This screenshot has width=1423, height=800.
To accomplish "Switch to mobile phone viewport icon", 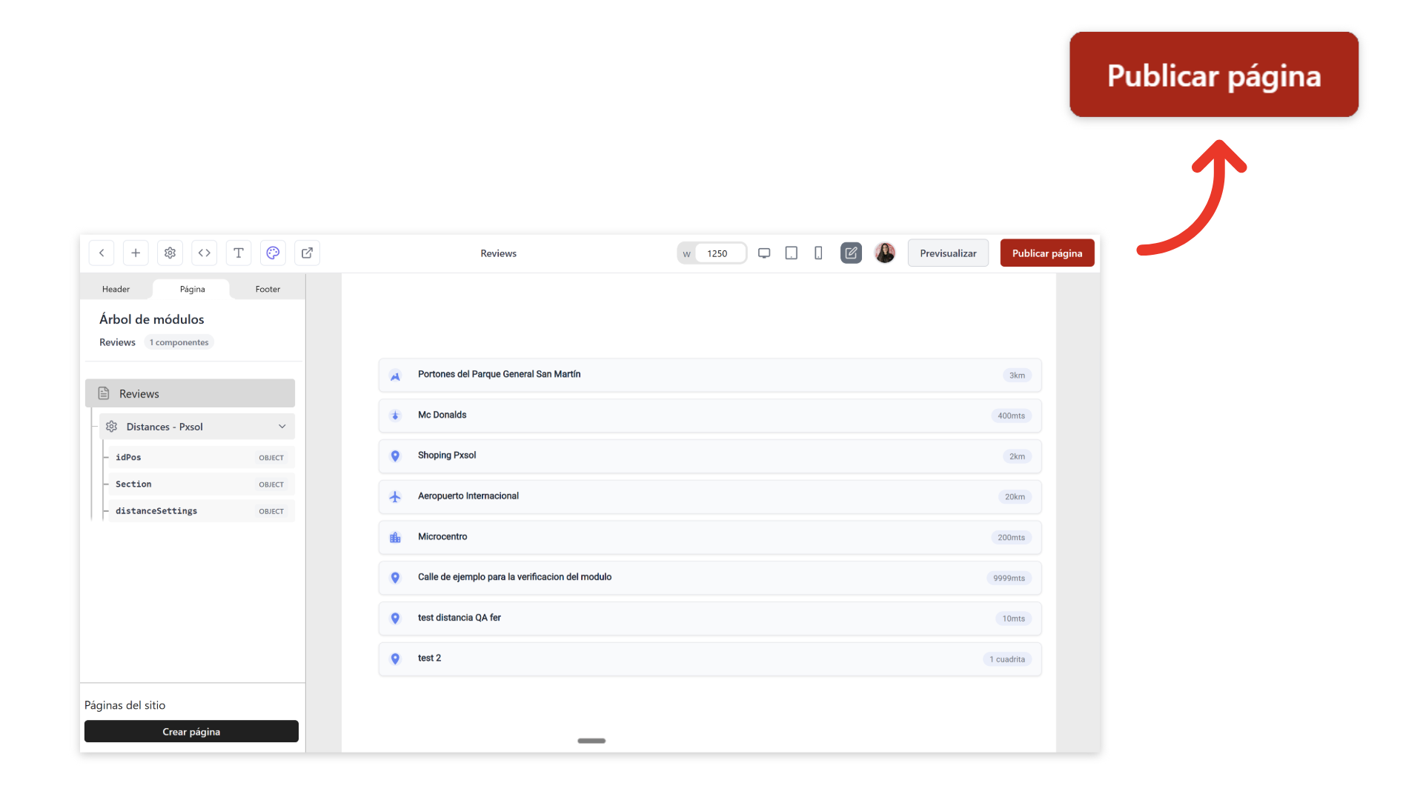I will pyautogui.click(x=818, y=253).
